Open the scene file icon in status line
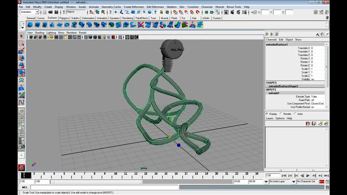The width and height of the screenshot is (347, 195). click(50, 12)
